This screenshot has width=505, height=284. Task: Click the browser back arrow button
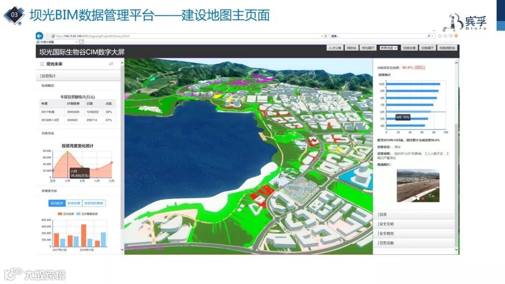[x=39, y=36]
